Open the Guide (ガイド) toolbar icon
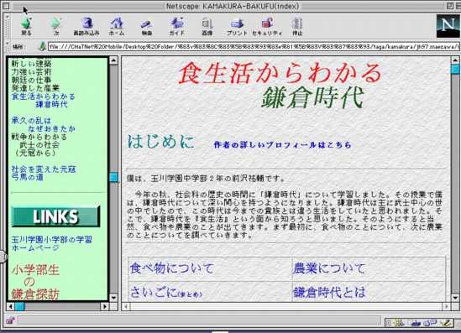 176,26
